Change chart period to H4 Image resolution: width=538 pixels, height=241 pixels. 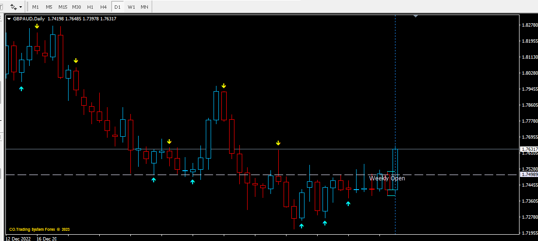tap(104, 7)
